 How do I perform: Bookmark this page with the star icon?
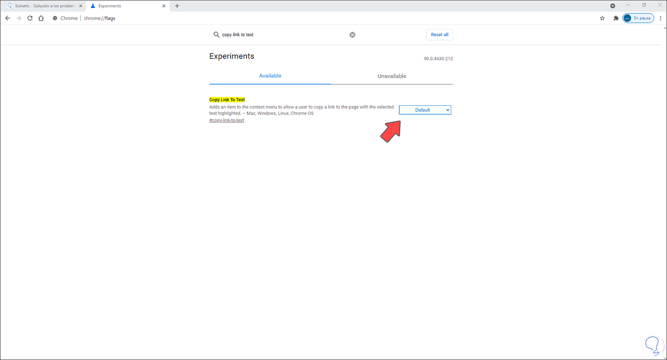(602, 18)
